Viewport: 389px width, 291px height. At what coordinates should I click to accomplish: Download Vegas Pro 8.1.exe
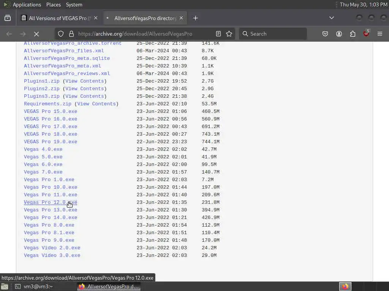49,233
